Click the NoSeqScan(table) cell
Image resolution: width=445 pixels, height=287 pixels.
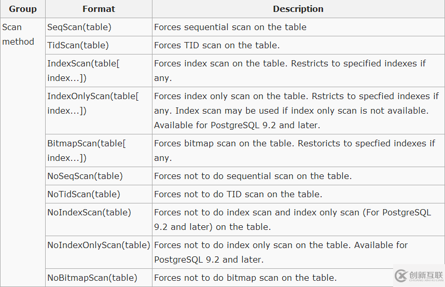(x=99, y=176)
